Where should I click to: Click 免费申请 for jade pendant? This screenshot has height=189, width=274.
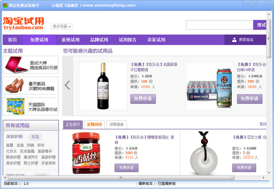[x=244, y=167]
